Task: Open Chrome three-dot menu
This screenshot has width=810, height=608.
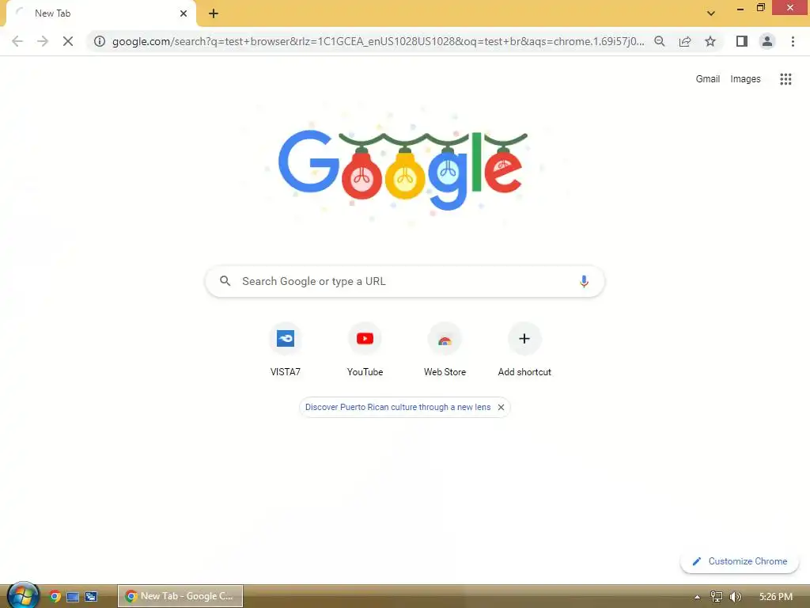Action: [x=793, y=41]
